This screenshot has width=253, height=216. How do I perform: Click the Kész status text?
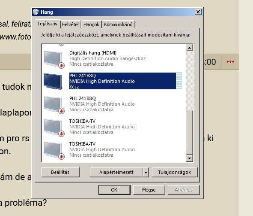point(74,87)
